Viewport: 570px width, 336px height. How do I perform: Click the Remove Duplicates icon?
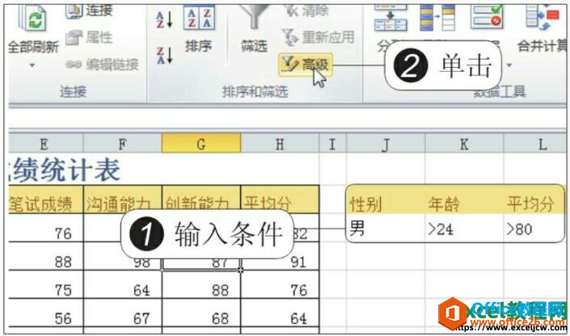tap(437, 18)
